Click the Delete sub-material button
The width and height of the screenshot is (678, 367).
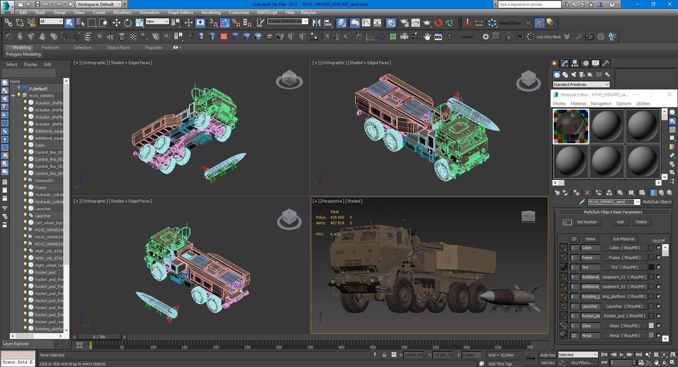point(641,222)
